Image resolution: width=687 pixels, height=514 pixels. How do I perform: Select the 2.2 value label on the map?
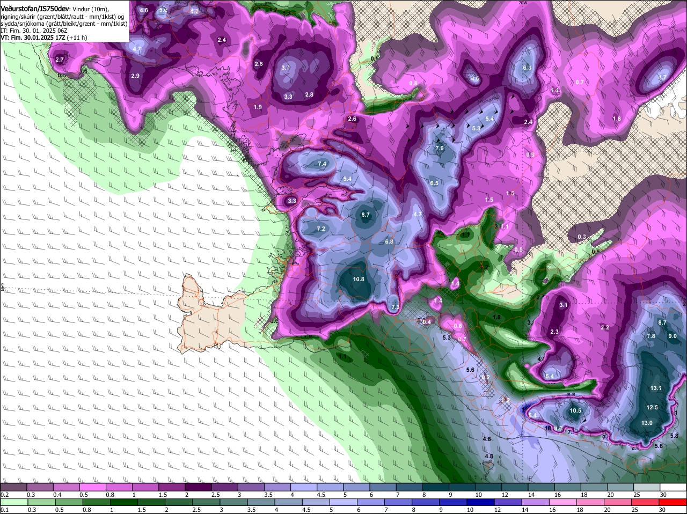[605, 327]
